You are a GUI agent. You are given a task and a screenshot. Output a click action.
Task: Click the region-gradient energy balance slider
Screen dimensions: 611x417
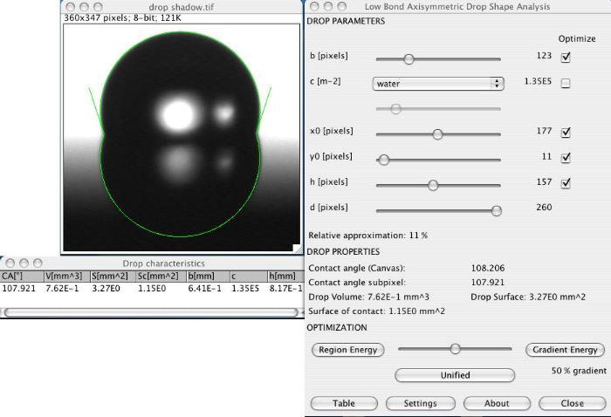click(x=455, y=349)
